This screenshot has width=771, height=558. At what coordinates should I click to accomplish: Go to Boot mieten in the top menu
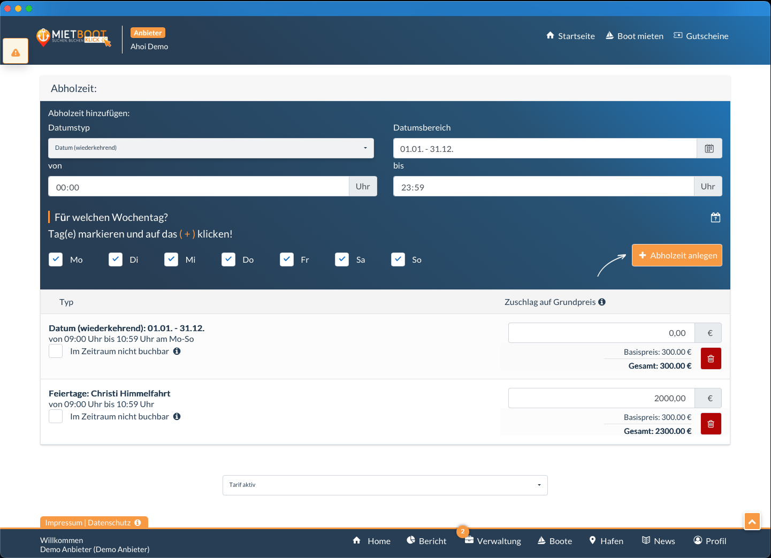coord(635,36)
